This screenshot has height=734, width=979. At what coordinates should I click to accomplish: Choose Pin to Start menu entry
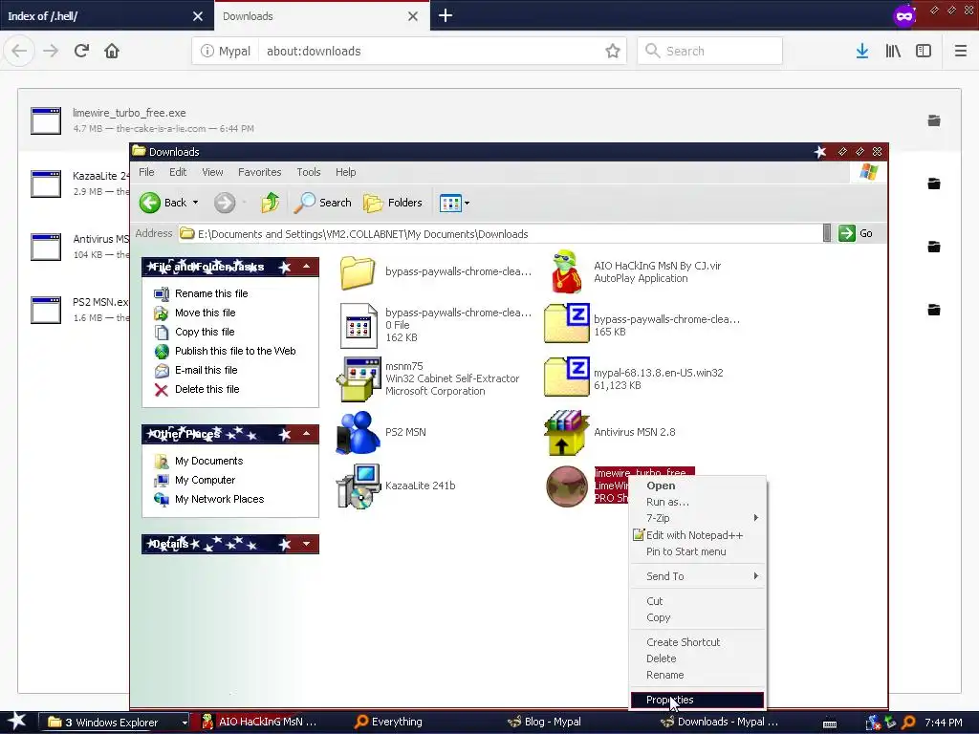(x=697, y=551)
